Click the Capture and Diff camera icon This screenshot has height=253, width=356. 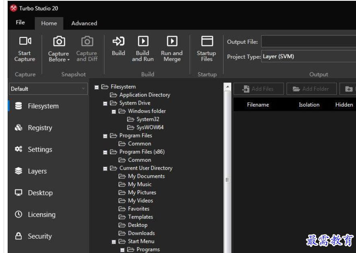[x=87, y=41]
